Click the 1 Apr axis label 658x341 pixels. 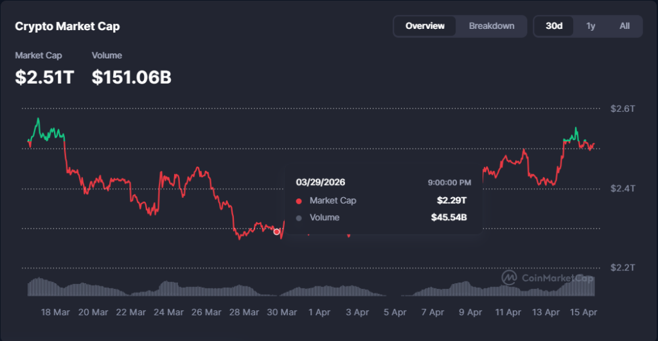(320, 313)
